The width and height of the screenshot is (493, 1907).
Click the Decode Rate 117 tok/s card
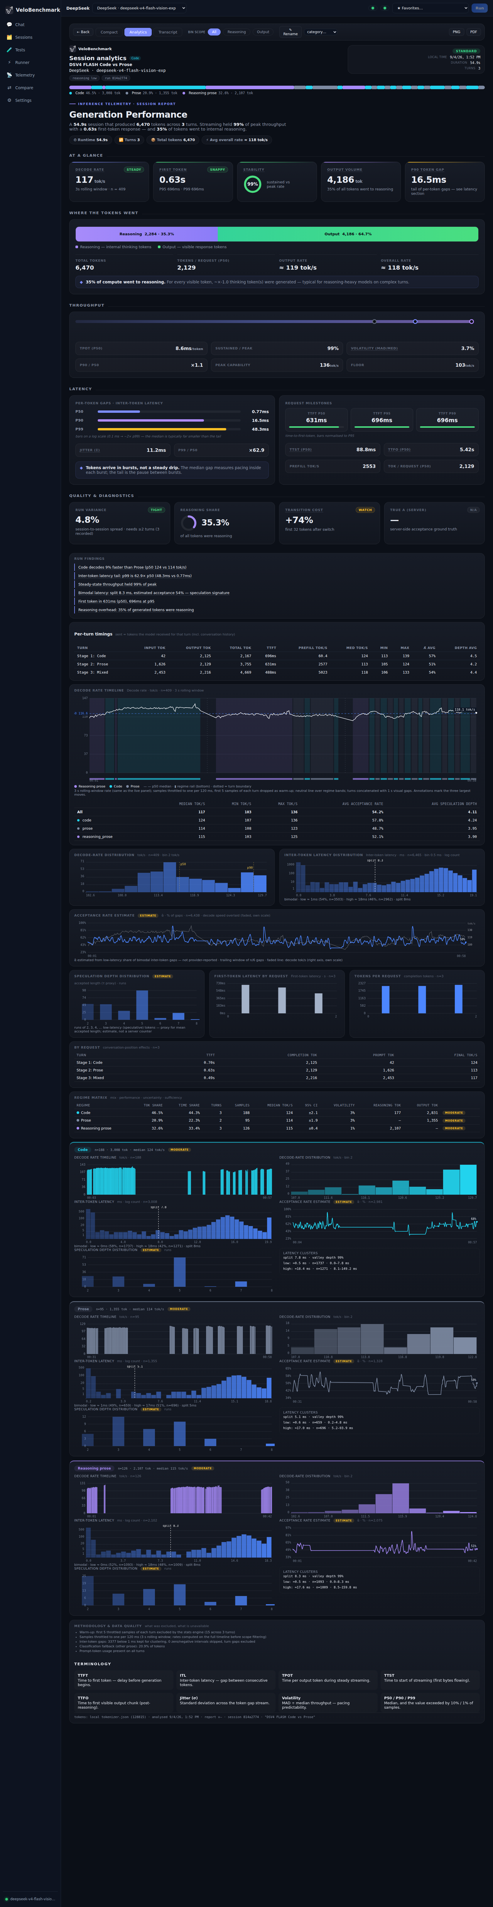click(109, 182)
